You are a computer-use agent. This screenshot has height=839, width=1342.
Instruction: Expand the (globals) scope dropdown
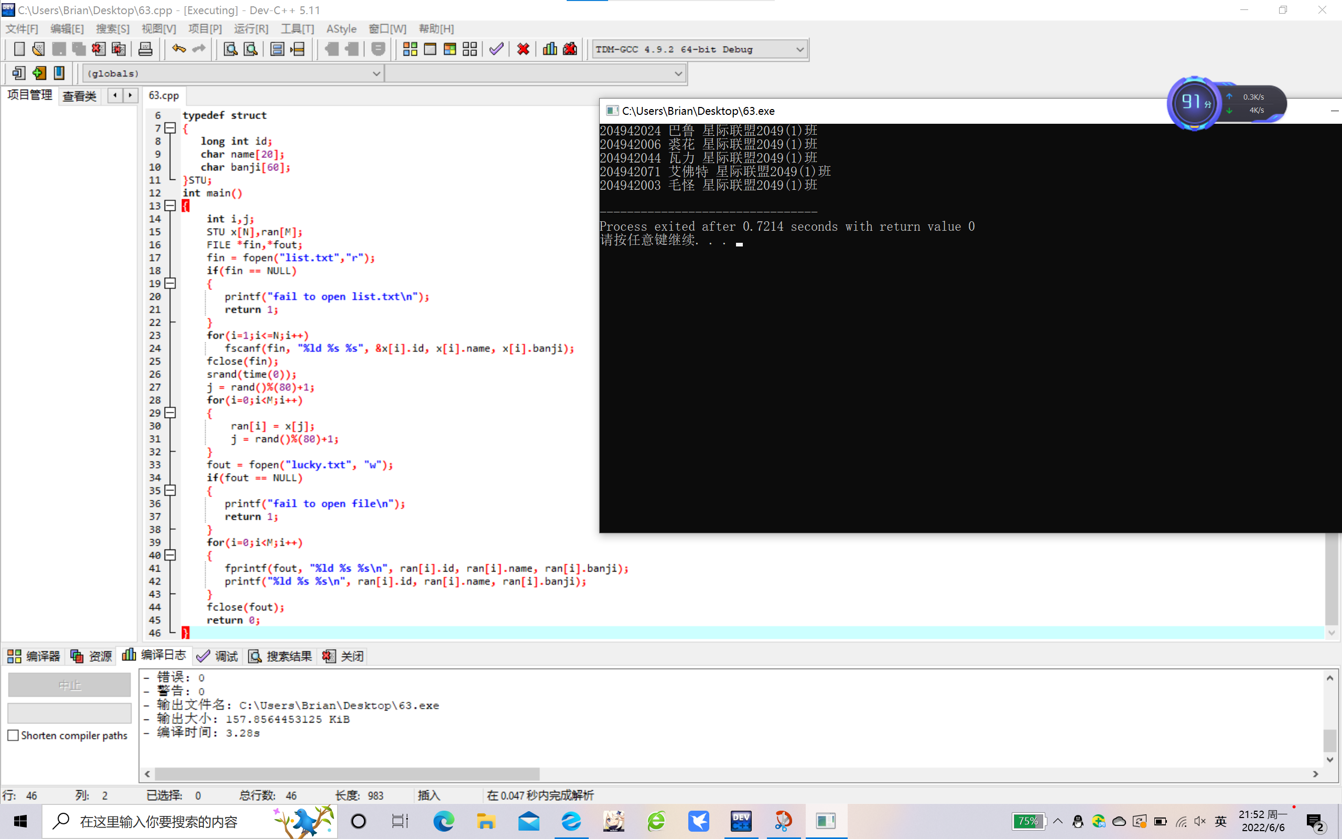[376, 73]
